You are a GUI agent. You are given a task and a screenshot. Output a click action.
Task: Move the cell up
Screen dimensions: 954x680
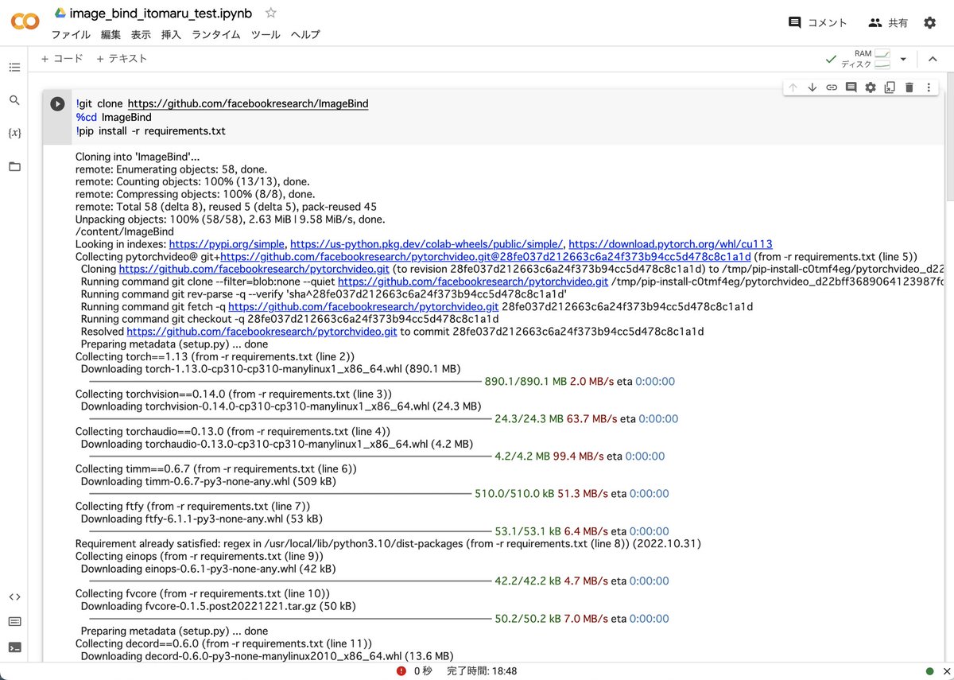[x=793, y=87]
